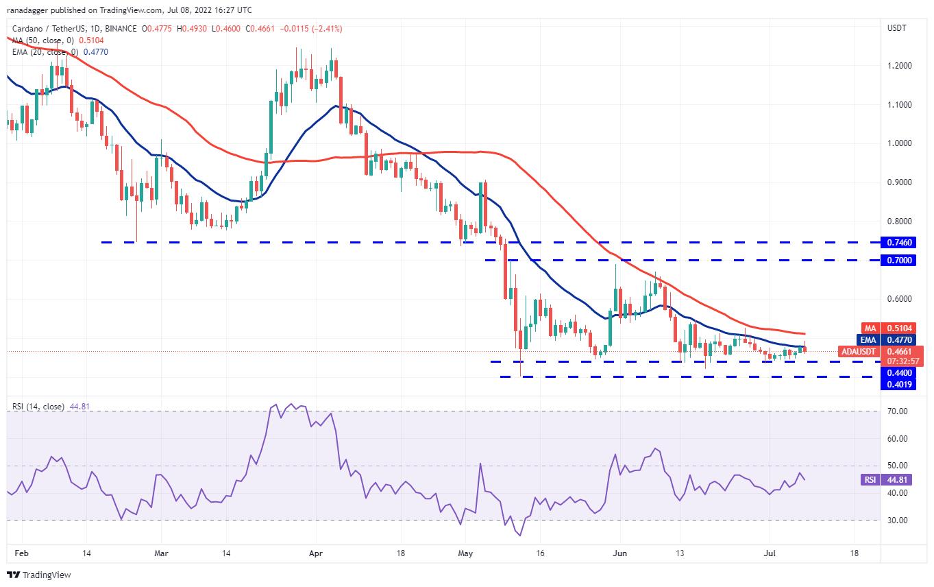Select the 0.7000 price level label
The image size is (934, 587).
tap(898, 261)
